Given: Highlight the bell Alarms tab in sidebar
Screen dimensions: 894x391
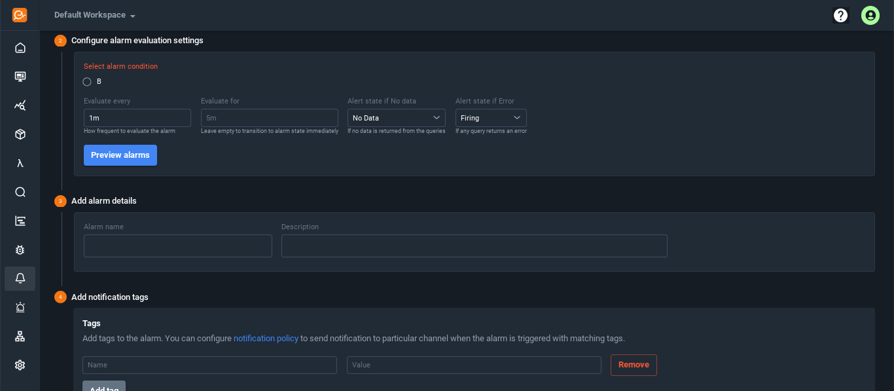Looking at the screenshot, I should 20,278.
